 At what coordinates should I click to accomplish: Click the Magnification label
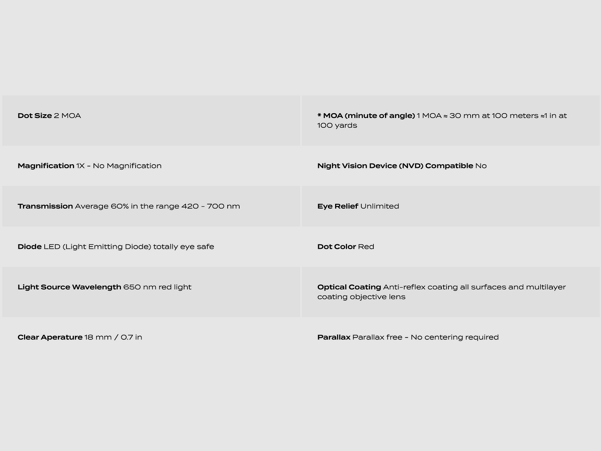(46, 166)
